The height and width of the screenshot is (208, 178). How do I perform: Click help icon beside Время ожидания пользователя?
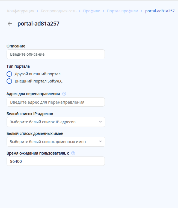pos(73,153)
